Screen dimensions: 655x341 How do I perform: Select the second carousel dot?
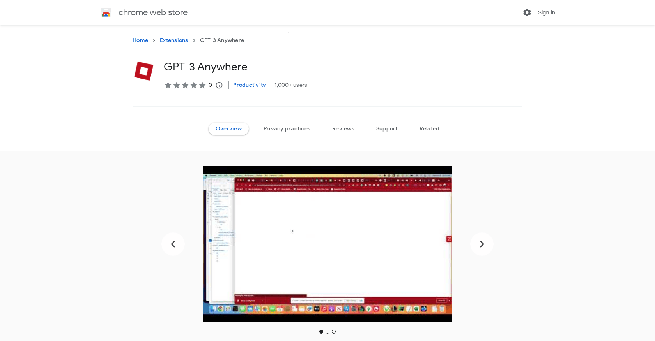pyautogui.click(x=327, y=332)
